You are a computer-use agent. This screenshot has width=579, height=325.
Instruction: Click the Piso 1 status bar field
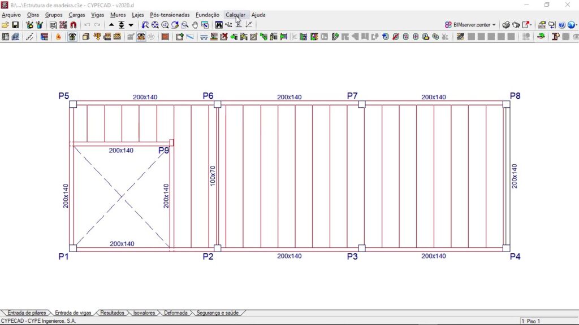pos(543,321)
